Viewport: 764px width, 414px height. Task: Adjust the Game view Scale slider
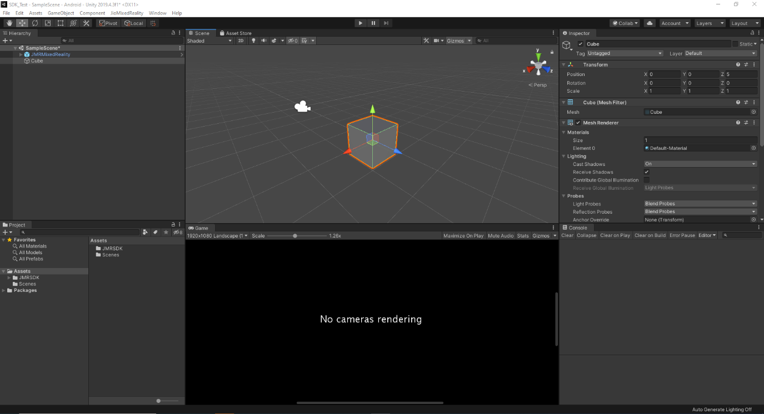[295, 235]
